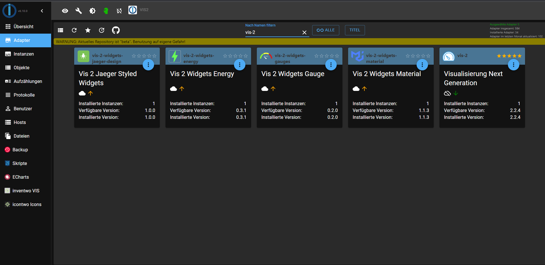
Task: Open icontwo Icons entry
Action: pos(25,204)
